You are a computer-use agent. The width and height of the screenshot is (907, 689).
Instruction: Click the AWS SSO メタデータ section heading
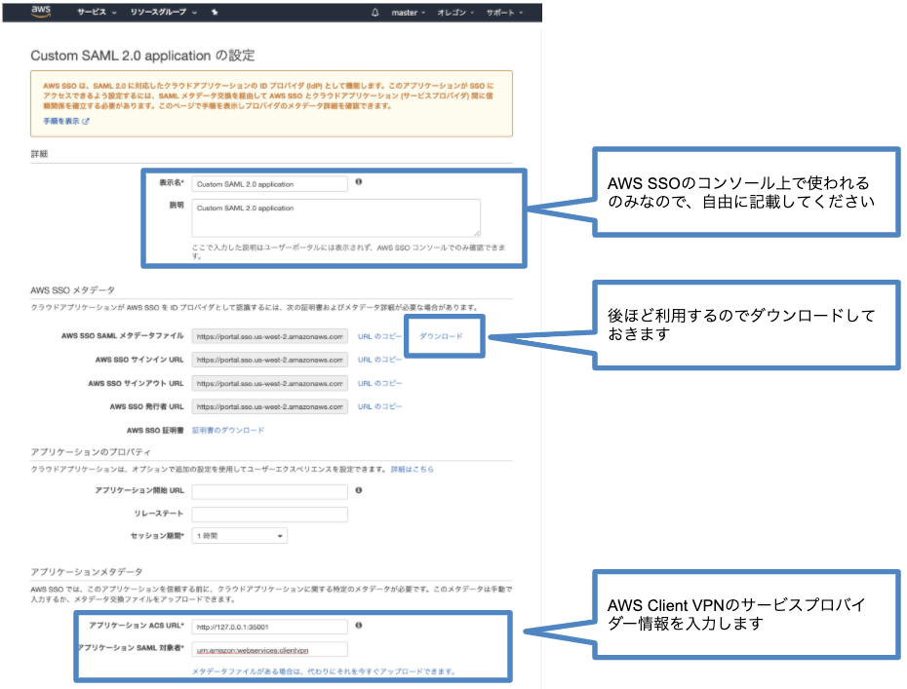[72, 290]
